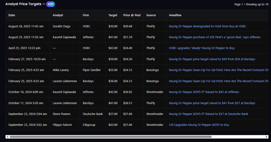
Task: Click the Firm column header
Action: tap(85, 15)
